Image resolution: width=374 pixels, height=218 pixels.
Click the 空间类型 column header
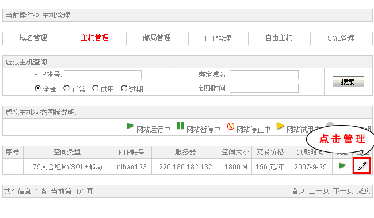click(x=67, y=152)
